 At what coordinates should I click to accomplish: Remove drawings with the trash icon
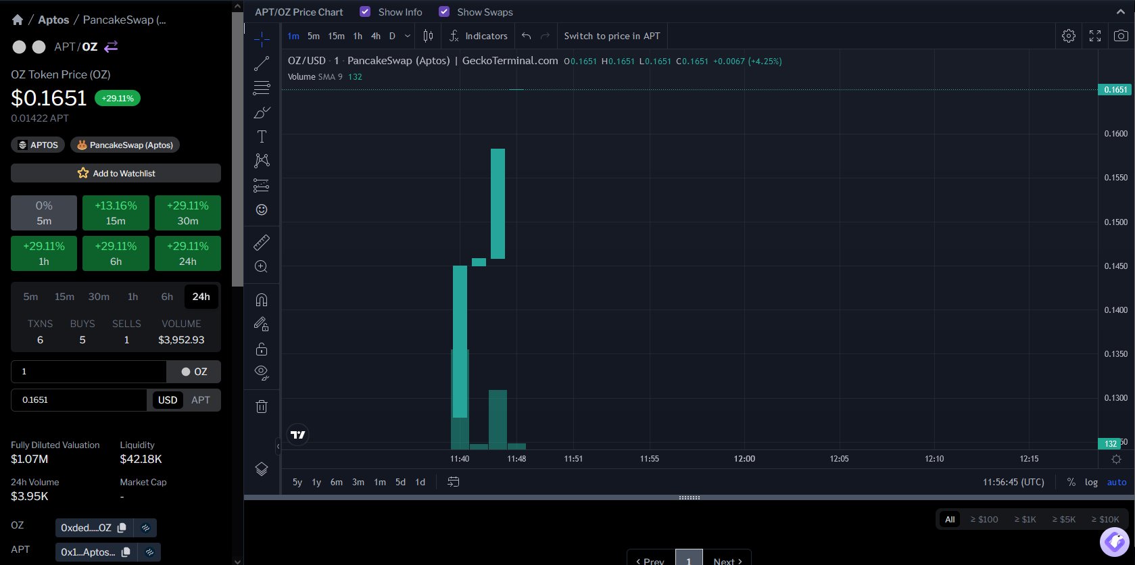pyautogui.click(x=262, y=406)
